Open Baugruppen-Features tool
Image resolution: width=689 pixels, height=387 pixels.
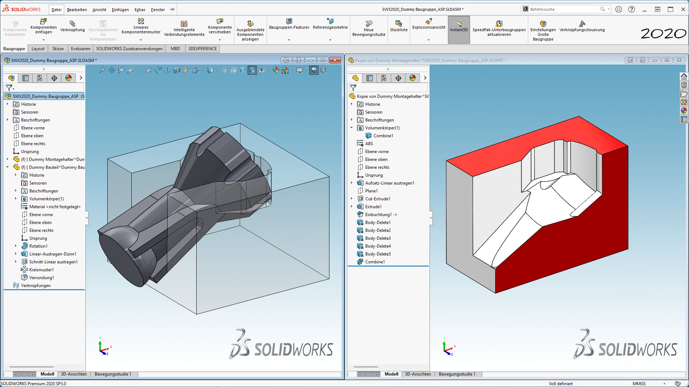289,24
